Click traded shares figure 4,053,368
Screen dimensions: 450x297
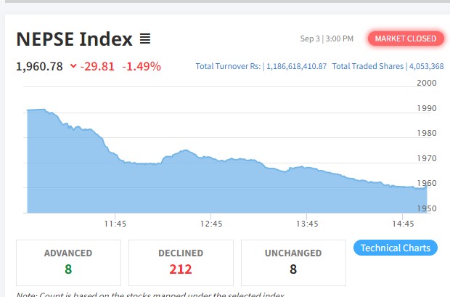point(427,67)
